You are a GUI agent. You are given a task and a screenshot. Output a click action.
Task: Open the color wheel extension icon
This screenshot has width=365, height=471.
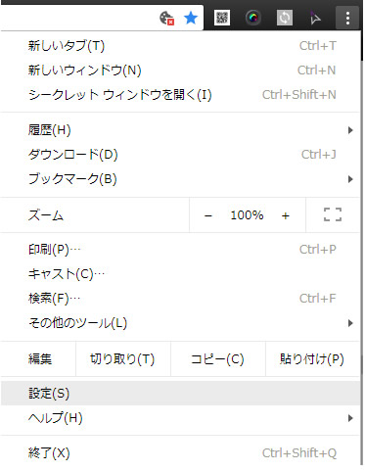(x=253, y=18)
